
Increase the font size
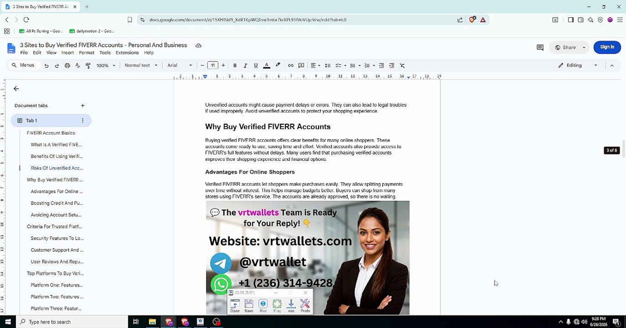(223, 66)
